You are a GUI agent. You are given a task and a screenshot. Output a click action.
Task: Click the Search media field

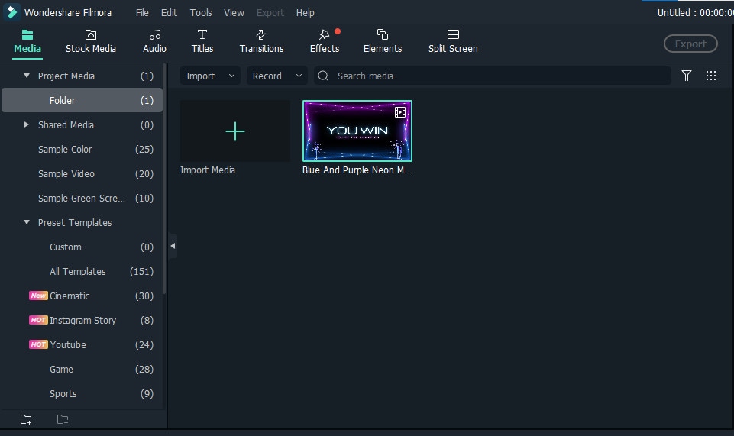(x=492, y=76)
